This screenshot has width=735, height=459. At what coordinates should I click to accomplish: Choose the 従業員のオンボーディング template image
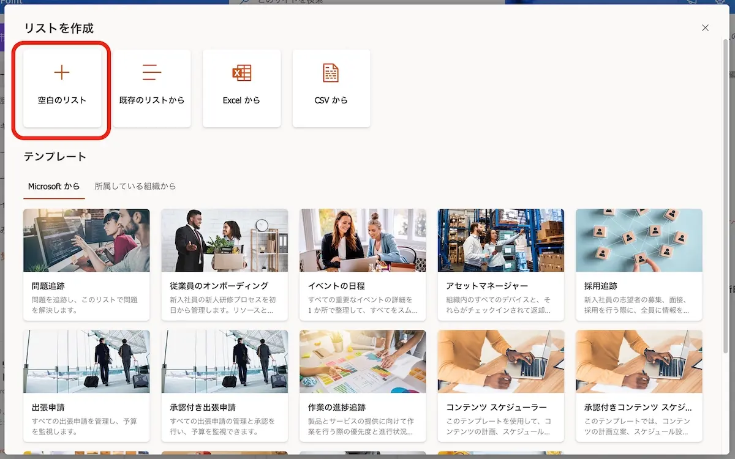[224, 241]
